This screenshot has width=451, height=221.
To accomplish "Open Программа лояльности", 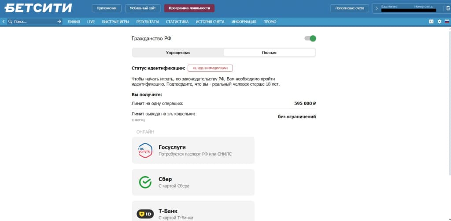I will 189,8.
